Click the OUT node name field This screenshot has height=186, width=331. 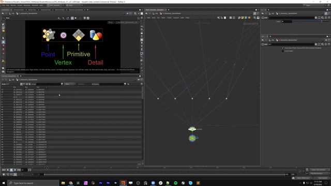[x=291, y=44]
